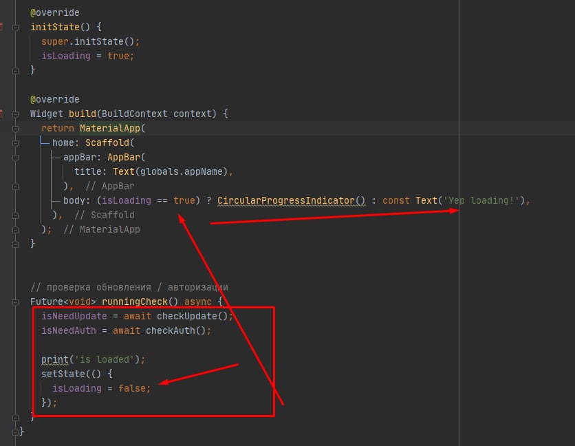Click the underlined print statement
The width and height of the screenshot is (575, 446).
point(54,359)
